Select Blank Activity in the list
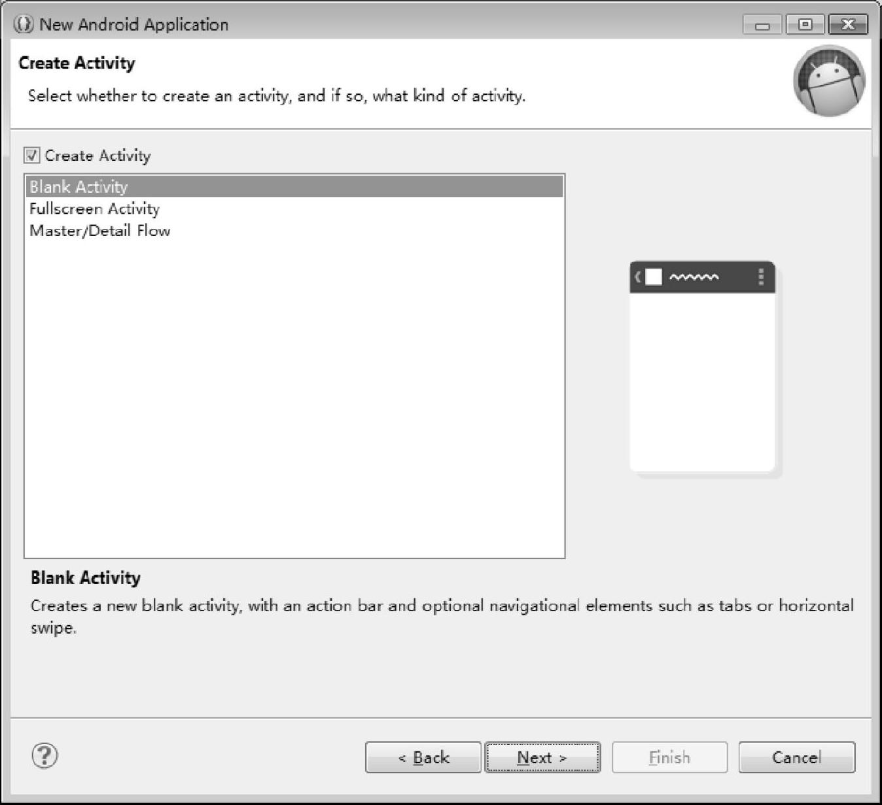This screenshot has width=882, height=805. coord(294,186)
